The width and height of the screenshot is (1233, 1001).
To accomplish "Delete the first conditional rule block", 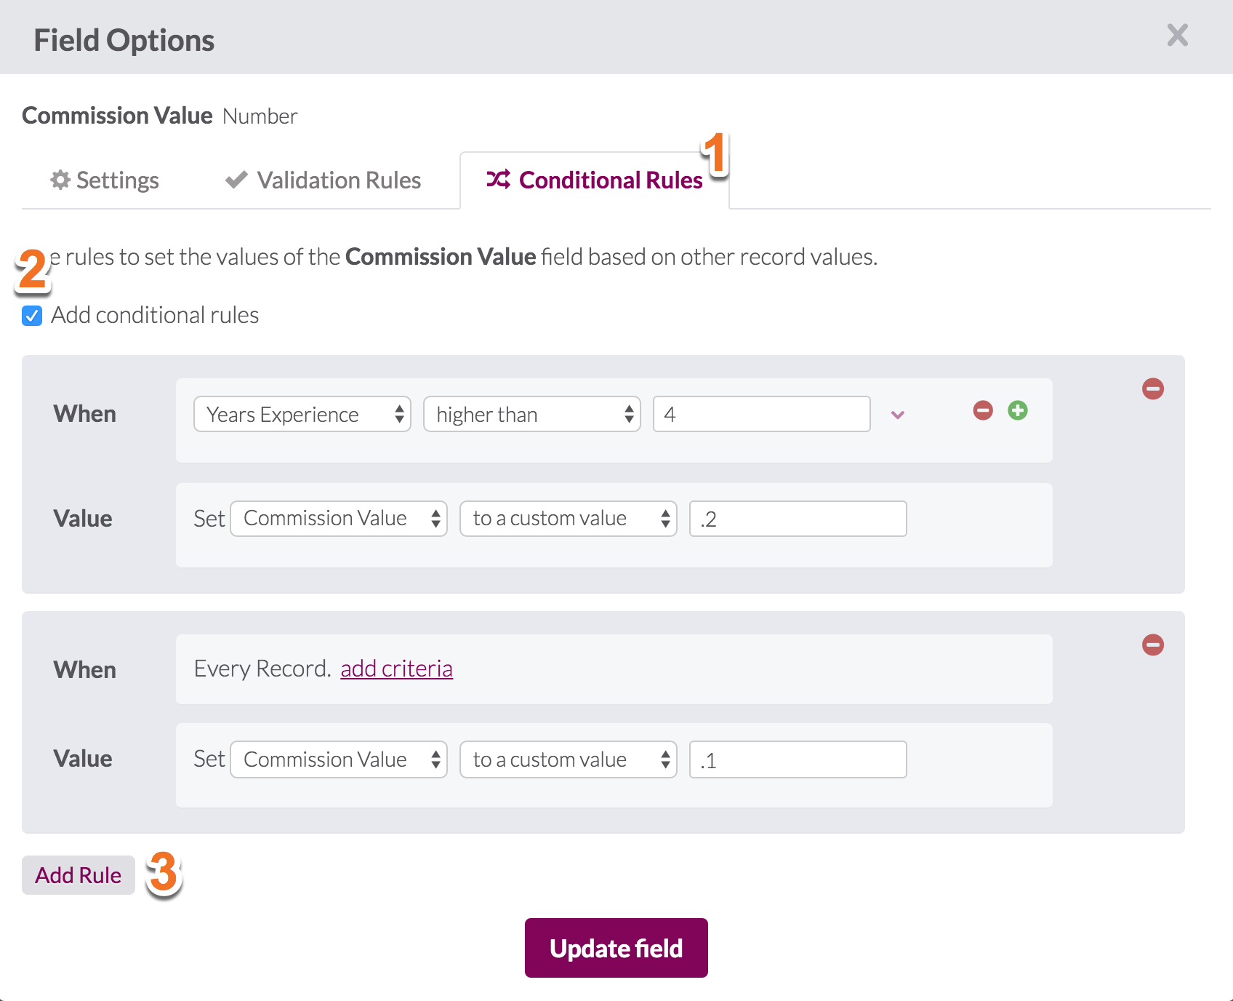I will tap(1152, 388).
